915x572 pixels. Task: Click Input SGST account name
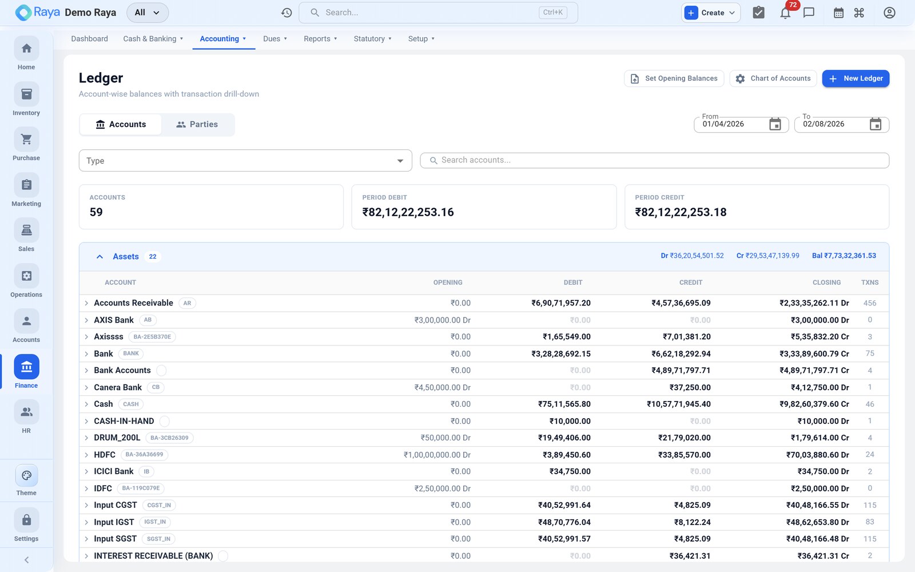pos(116,539)
